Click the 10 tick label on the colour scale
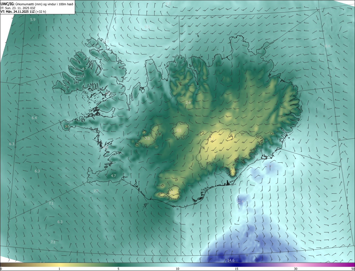Viewport: 355px width, 271px height. click(x=177, y=269)
